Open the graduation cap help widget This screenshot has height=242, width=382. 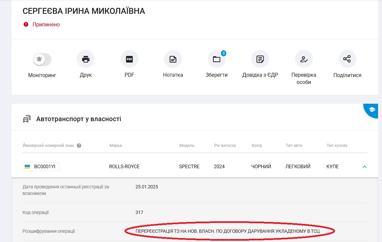(x=372, y=110)
